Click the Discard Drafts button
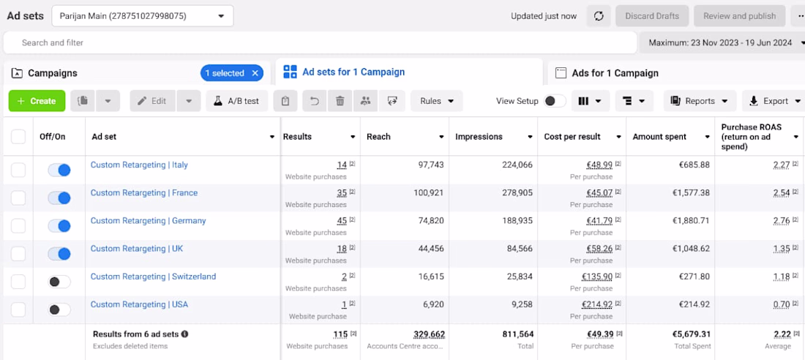Image resolution: width=805 pixels, height=360 pixels. [652, 16]
